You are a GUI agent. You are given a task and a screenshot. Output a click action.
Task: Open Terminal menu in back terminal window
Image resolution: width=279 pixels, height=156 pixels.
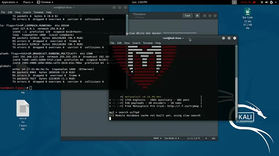click(38, 12)
